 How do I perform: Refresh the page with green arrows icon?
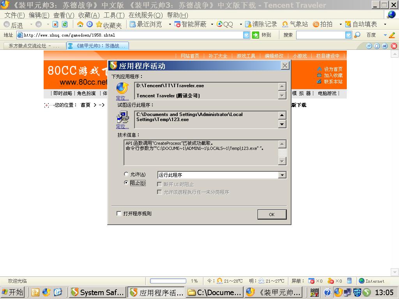tap(65, 24)
